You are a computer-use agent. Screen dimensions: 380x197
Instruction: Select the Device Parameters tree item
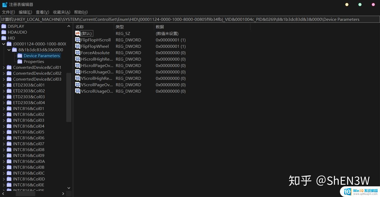42,56
